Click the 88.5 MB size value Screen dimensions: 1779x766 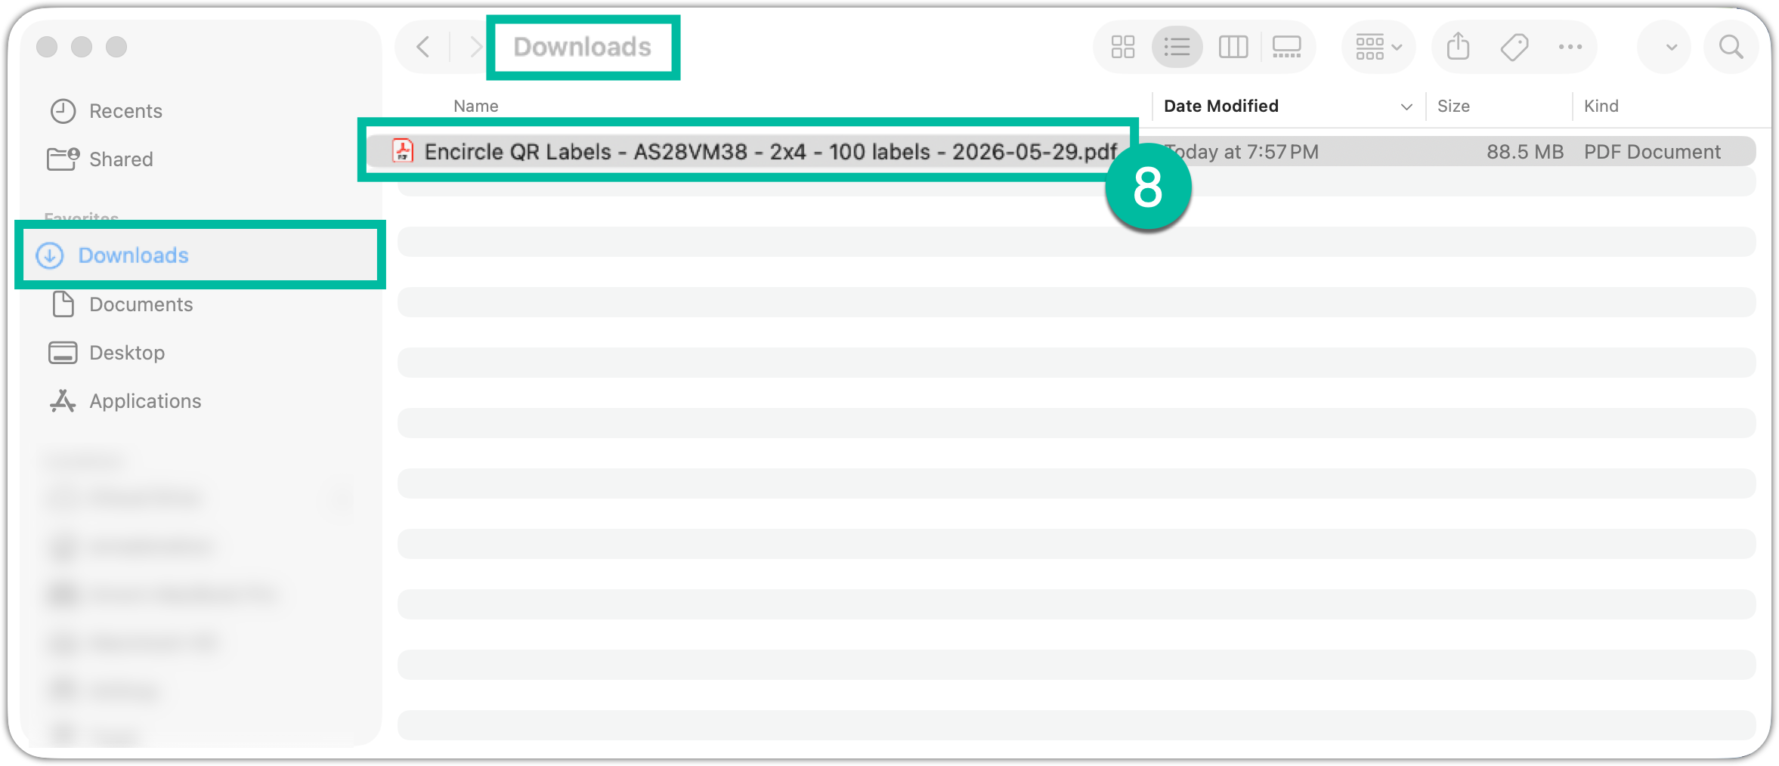point(1524,152)
